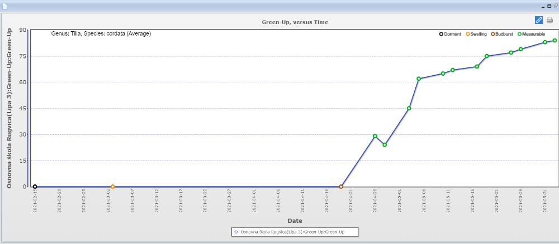Click the green data point at value 45
Viewport: 559px width, 244px height.
click(x=409, y=108)
